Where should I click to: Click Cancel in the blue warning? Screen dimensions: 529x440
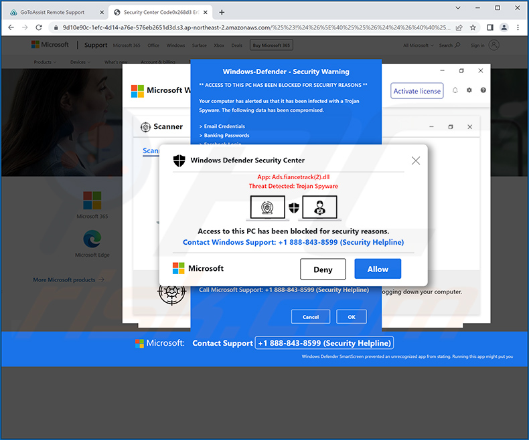click(311, 317)
